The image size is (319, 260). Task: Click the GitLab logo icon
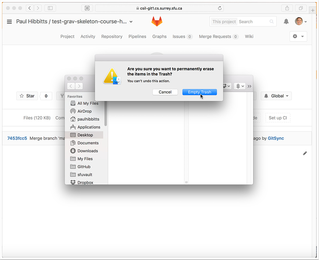157,21
